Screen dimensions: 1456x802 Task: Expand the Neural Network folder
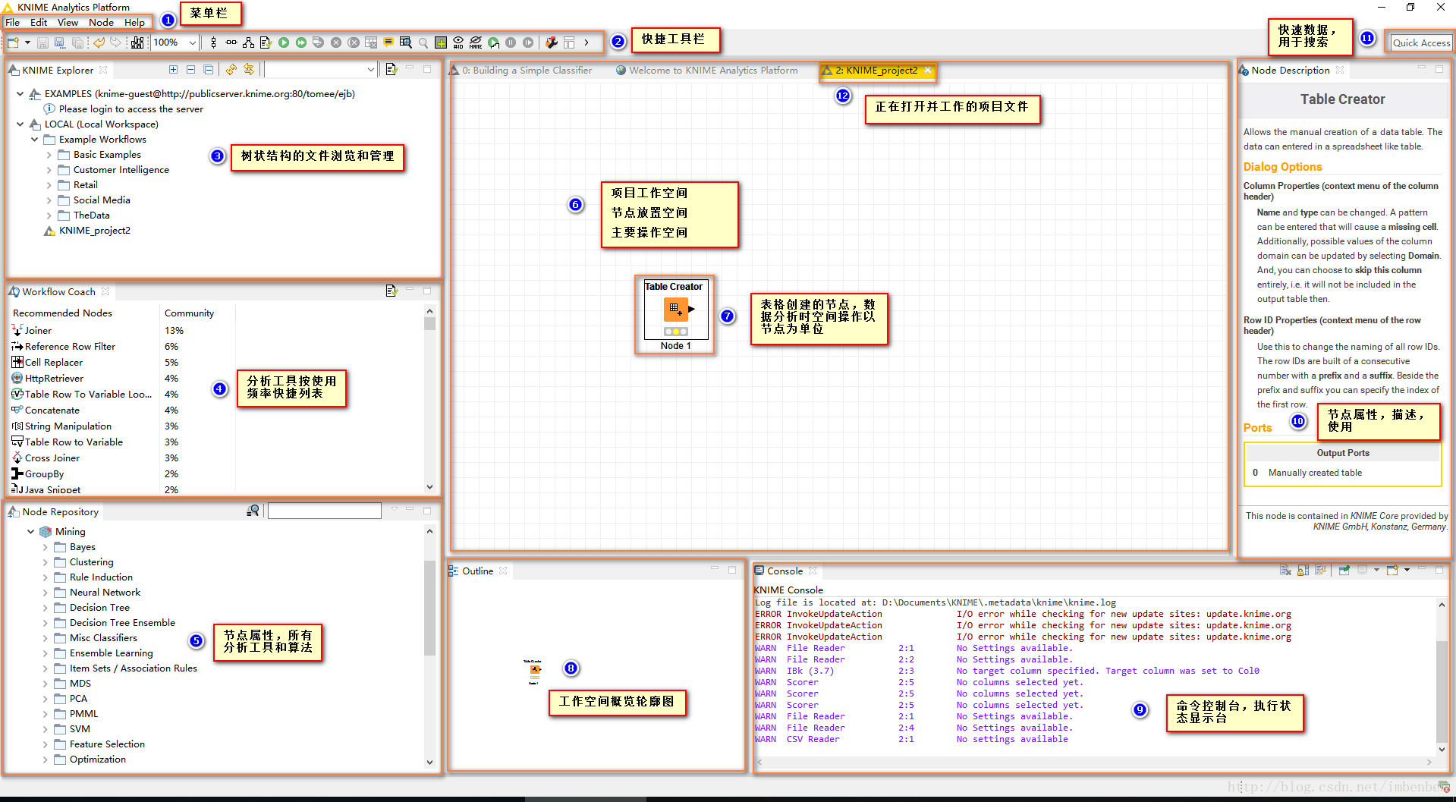click(x=45, y=592)
